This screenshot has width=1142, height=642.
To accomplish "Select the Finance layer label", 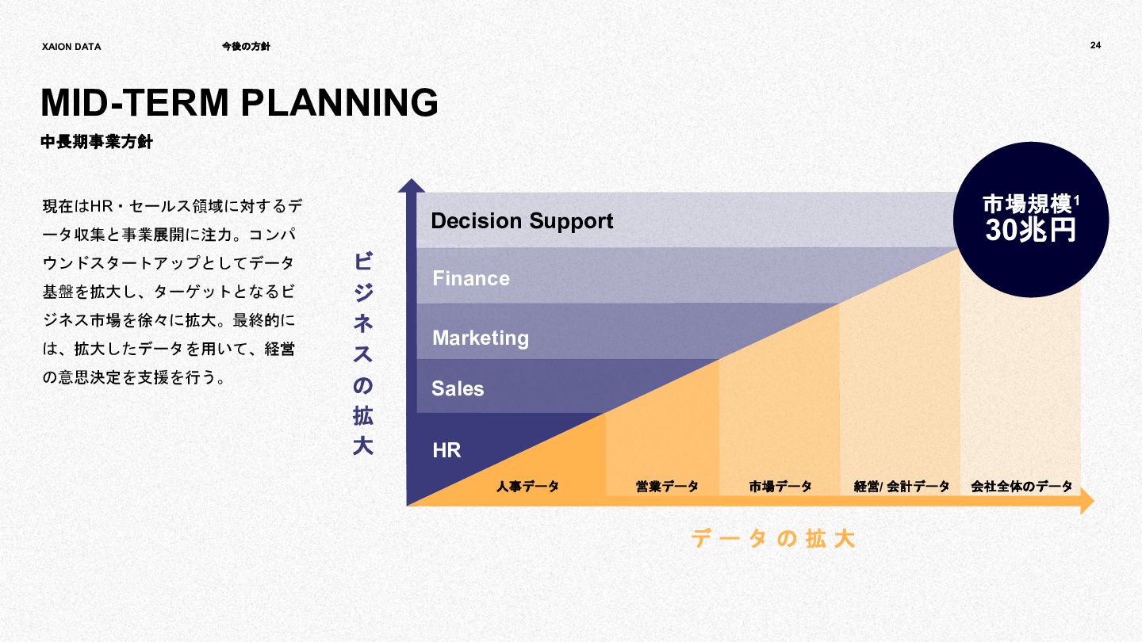I will pos(471,278).
